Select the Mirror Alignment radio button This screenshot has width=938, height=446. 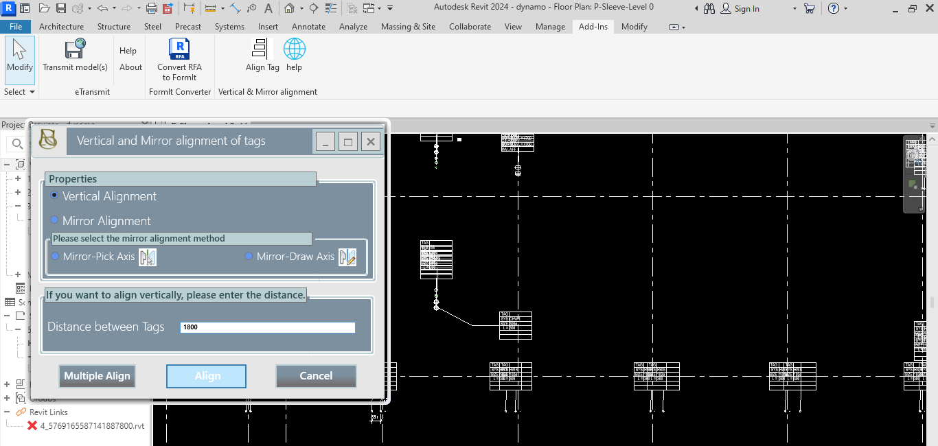click(55, 220)
